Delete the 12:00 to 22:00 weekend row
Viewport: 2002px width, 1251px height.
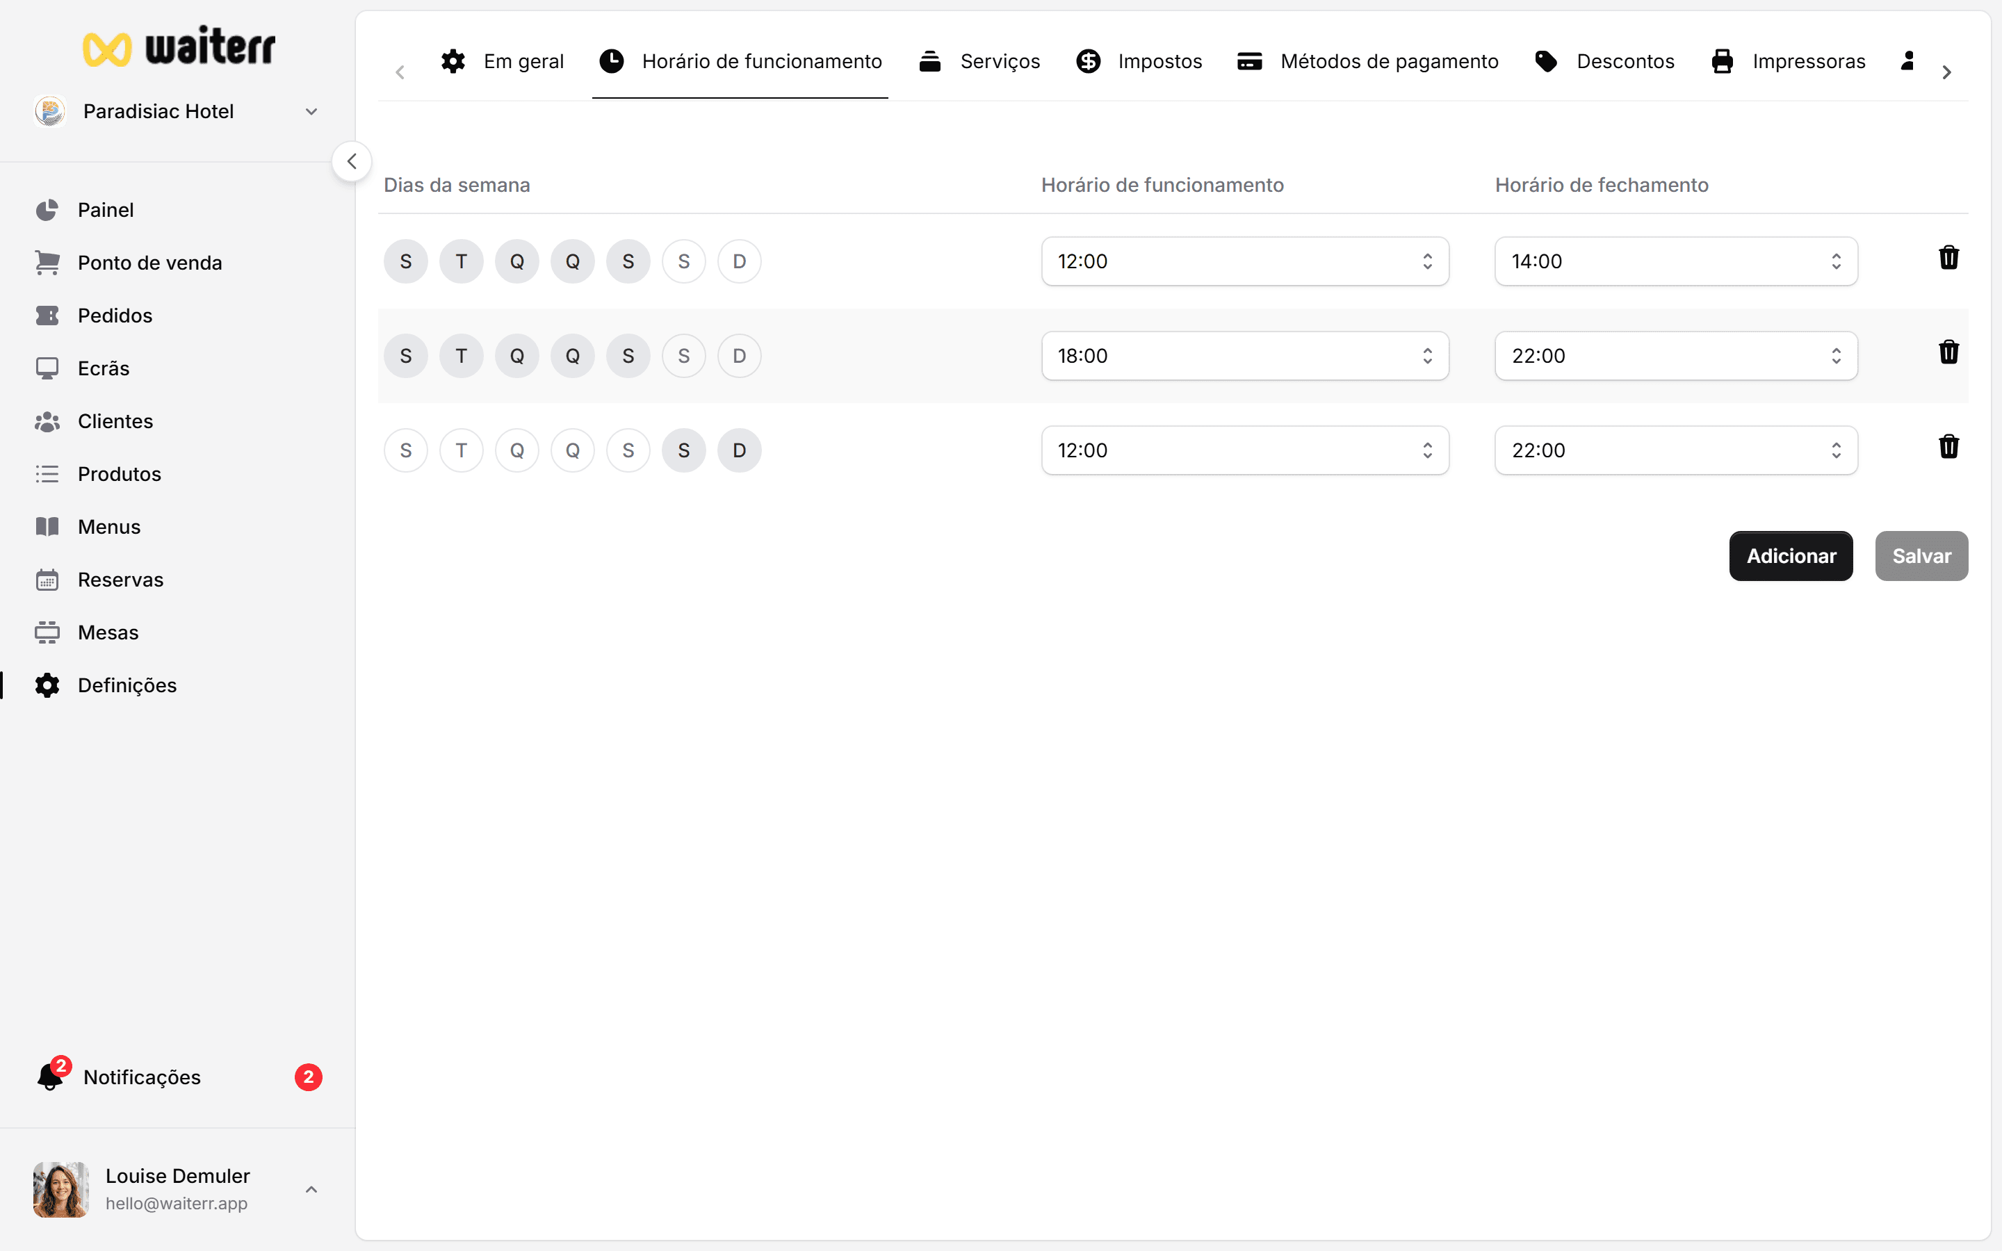(x=1948, y=447)
